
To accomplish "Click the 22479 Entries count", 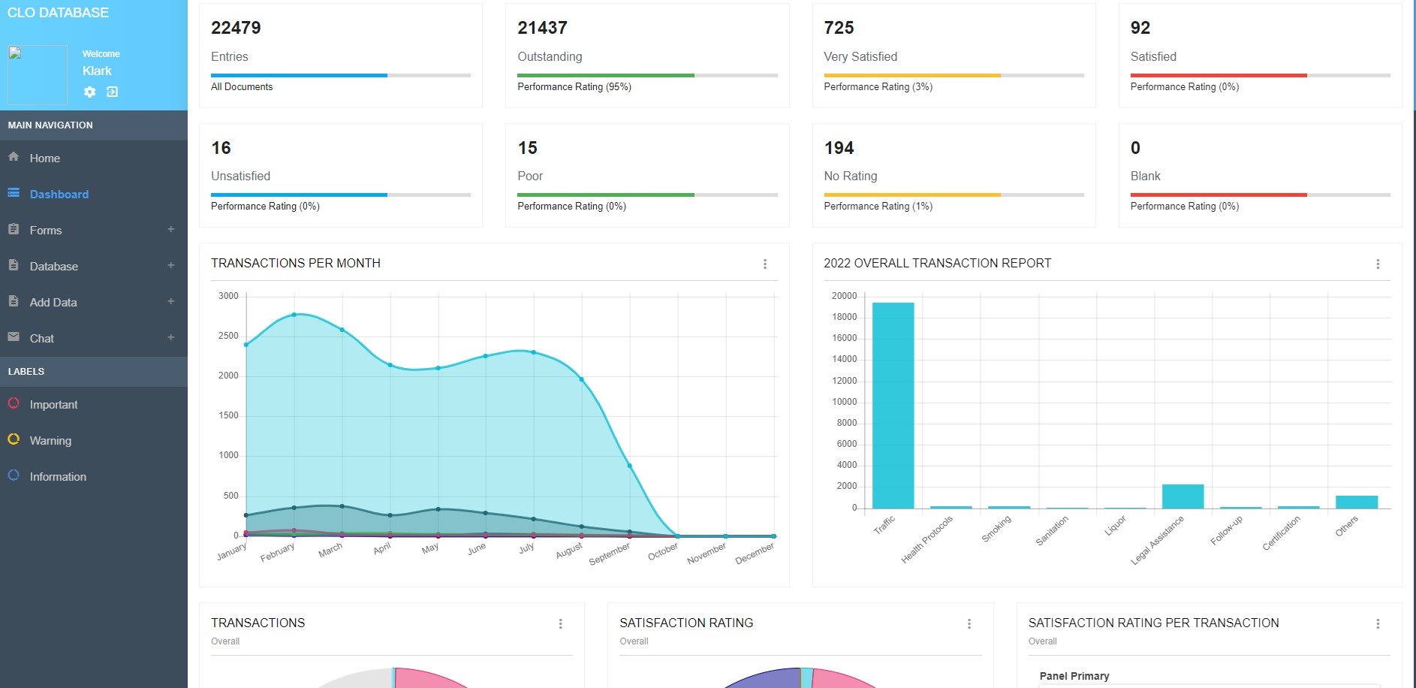I will pyautogui.click(x=236, y=28).
